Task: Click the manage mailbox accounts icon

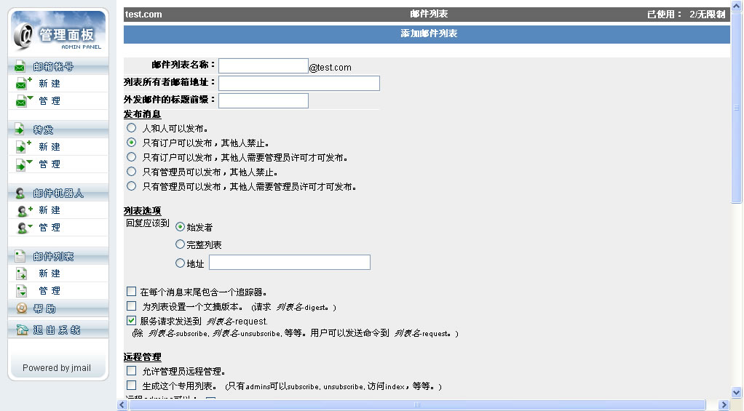Action: click(x=25, y=101)
